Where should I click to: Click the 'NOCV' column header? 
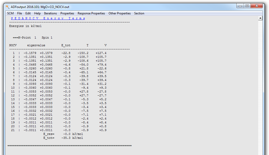pyautogui.click(x=13, y=45)
